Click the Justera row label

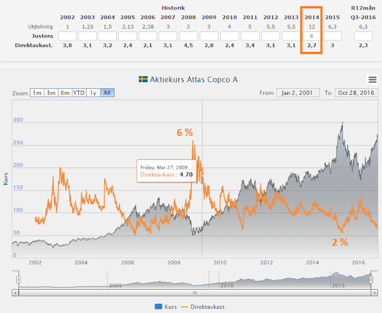tap(42, 36)
